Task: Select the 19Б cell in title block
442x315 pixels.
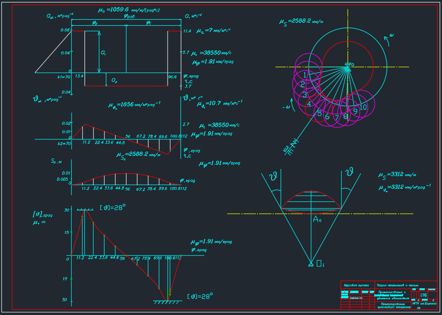Action: tap(423, 295)
